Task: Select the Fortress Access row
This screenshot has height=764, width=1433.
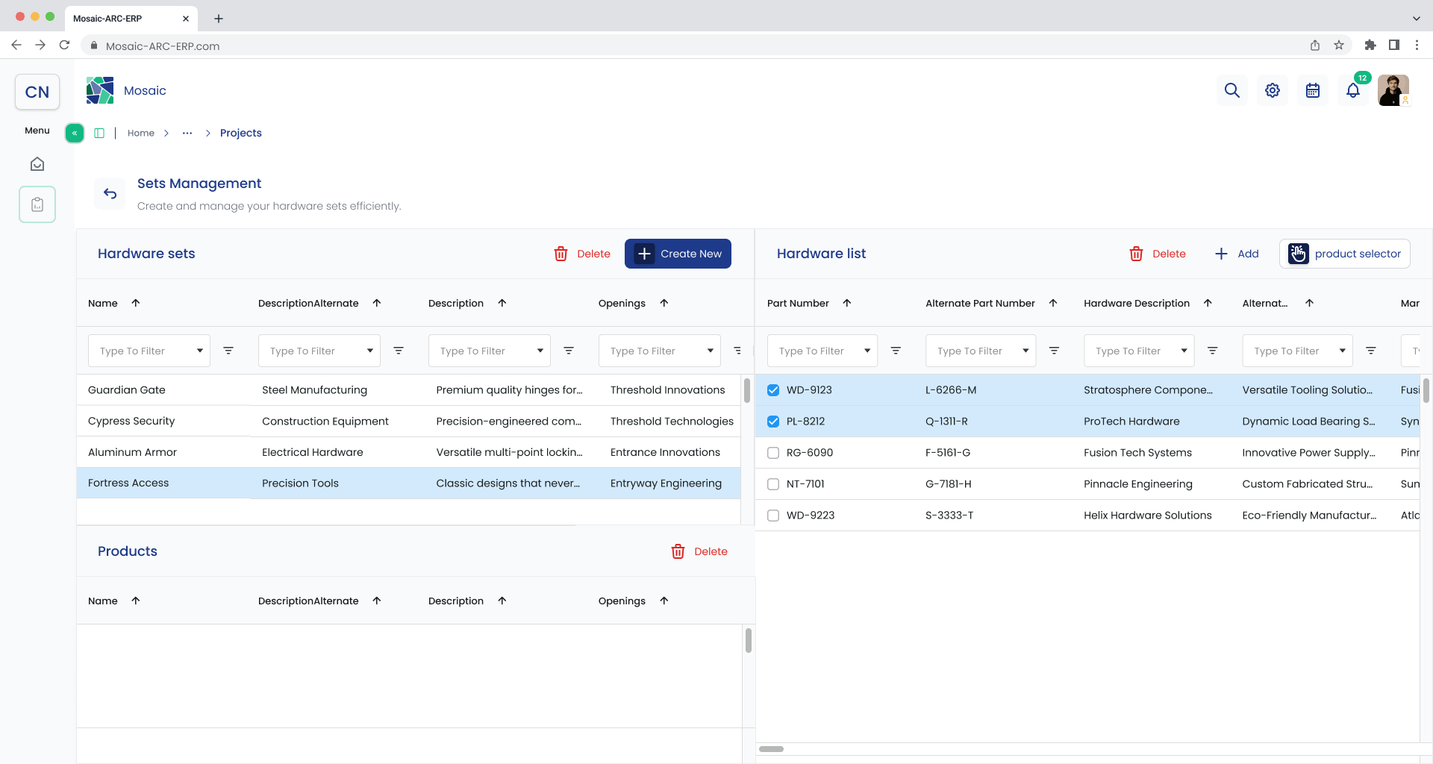Action: click(x=408, y=483)
